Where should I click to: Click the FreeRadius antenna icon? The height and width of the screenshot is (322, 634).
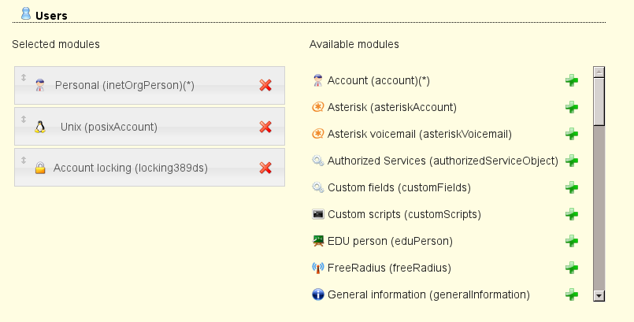(318, 268)
